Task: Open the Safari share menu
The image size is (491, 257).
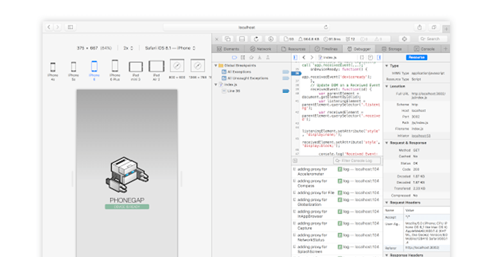Action: tap(419, 27)
